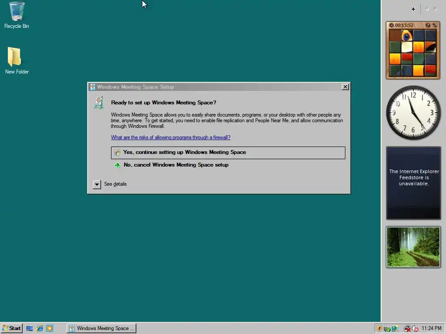Screen dimensions: 446x334
Task: Click the Feed Headlines gadget showing Feedstore unavailable
Action: click(413, 183)
